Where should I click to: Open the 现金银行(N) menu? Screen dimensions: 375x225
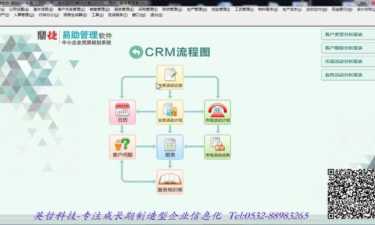pos(342,9)
